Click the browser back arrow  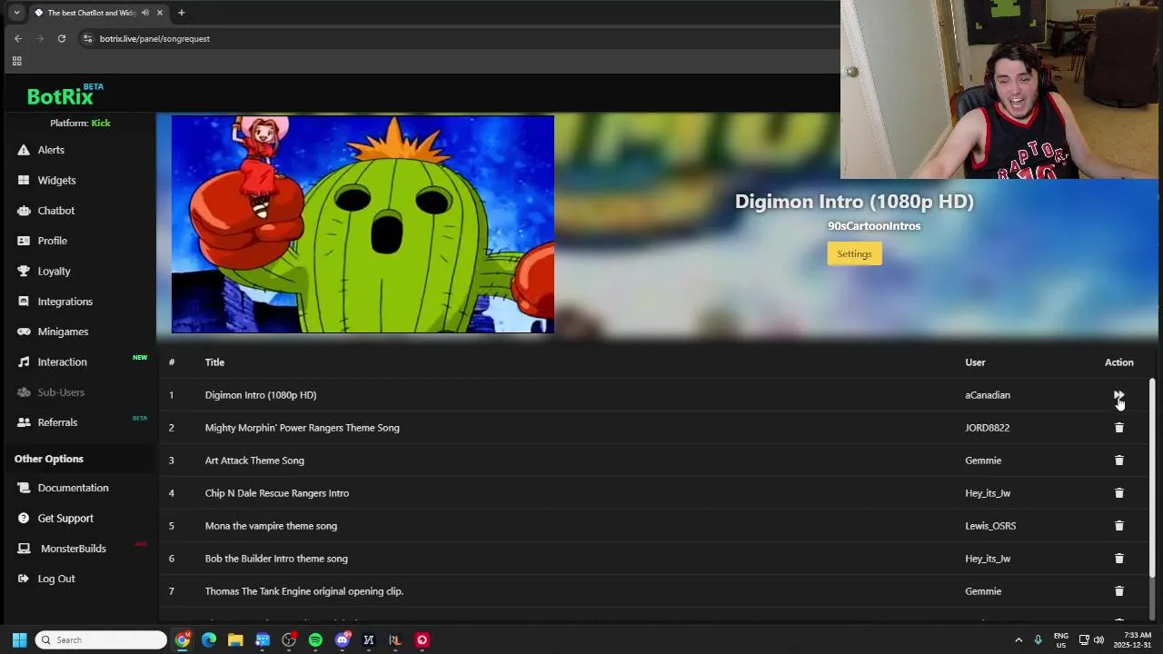coord(17,38)
